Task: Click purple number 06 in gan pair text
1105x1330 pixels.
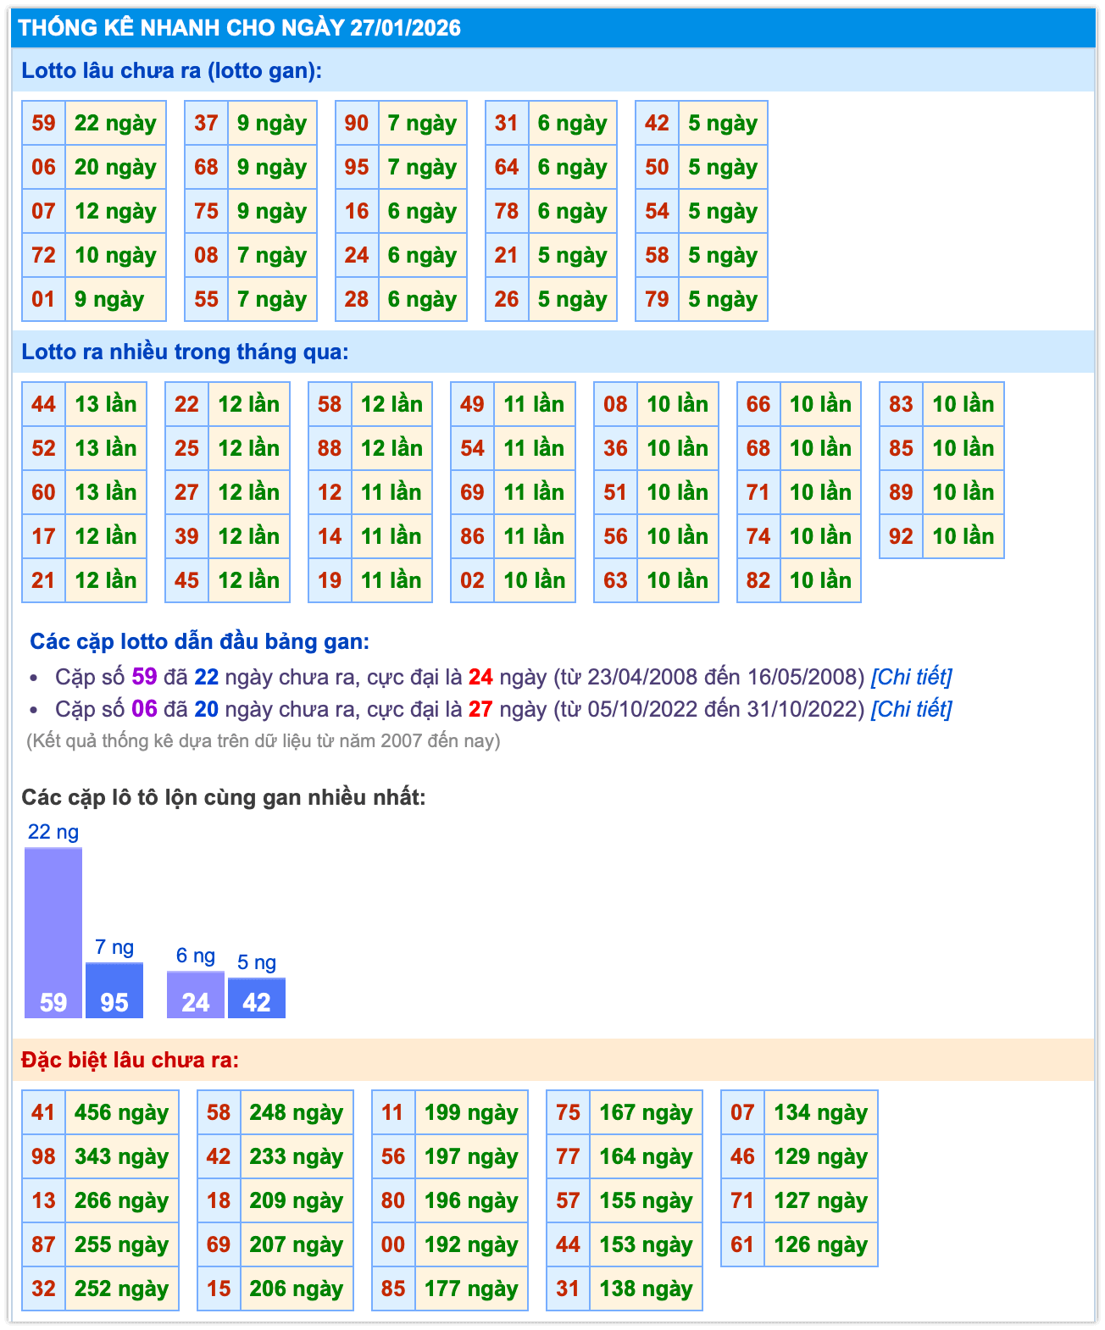Action: 144,708
